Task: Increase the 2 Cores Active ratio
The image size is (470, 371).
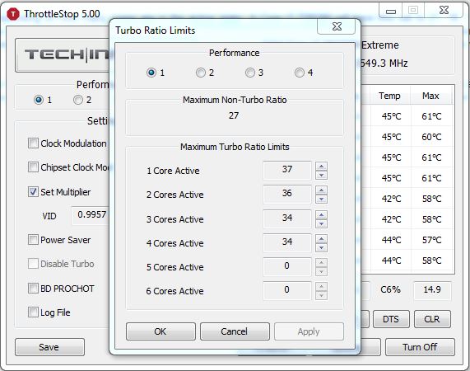Action: click(321, 190)
